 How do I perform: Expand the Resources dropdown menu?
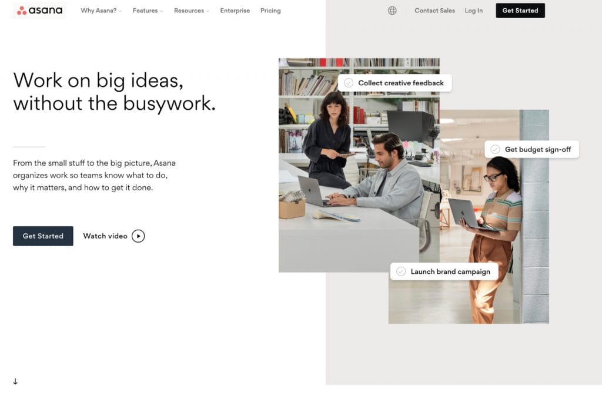tap(192, 11)
